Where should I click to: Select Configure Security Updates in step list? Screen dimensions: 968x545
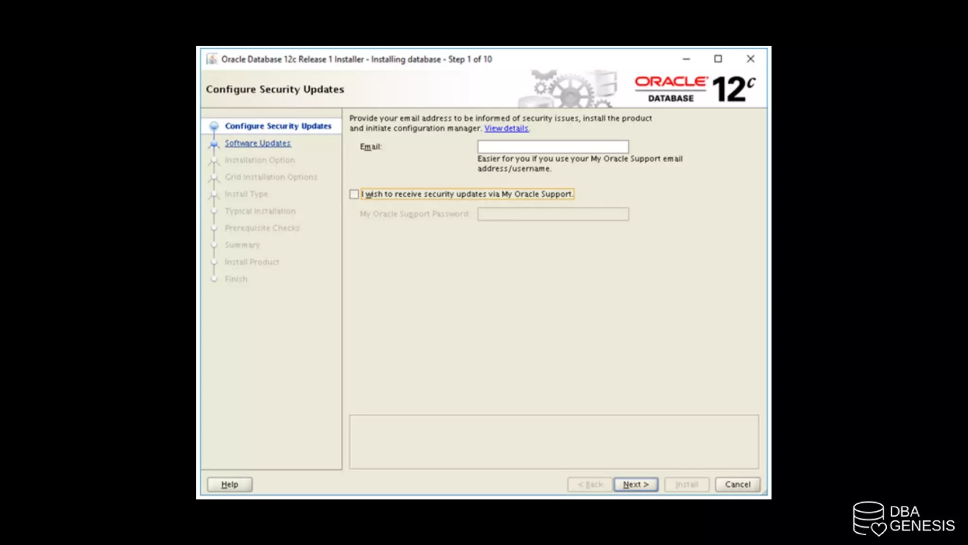[x=278, y=126]
